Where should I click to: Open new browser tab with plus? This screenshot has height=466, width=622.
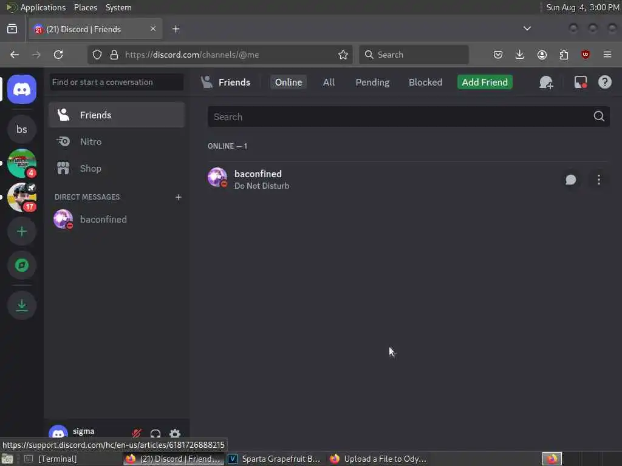(176, 29)
